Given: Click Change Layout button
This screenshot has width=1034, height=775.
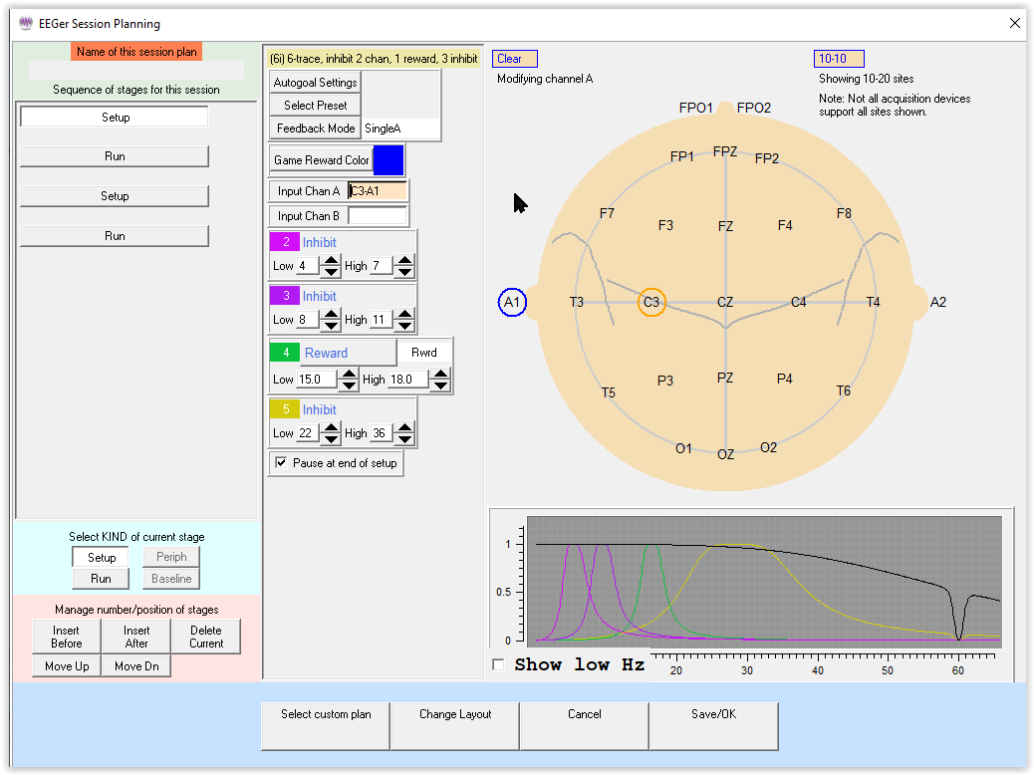Looking at the screenshot, I should point(455,726).
